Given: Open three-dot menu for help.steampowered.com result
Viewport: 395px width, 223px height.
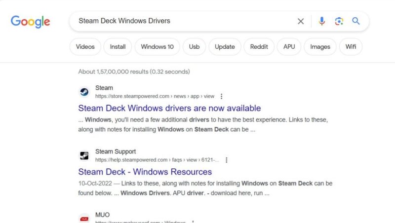Looking at the screenshot, I should [227, 160].
